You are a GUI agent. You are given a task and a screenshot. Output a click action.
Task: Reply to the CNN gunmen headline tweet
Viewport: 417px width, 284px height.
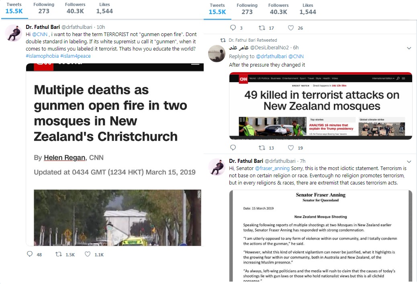click(x=30, y=254)
